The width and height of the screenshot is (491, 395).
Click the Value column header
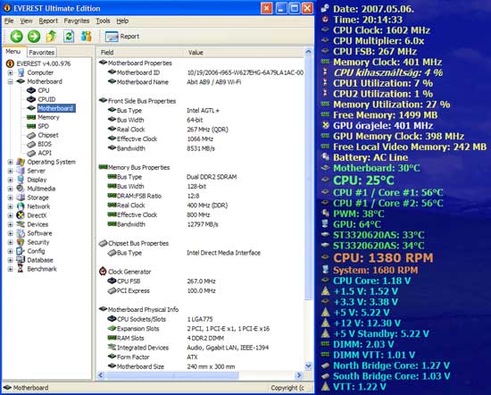pyautogui.click(x=244, y=53)
